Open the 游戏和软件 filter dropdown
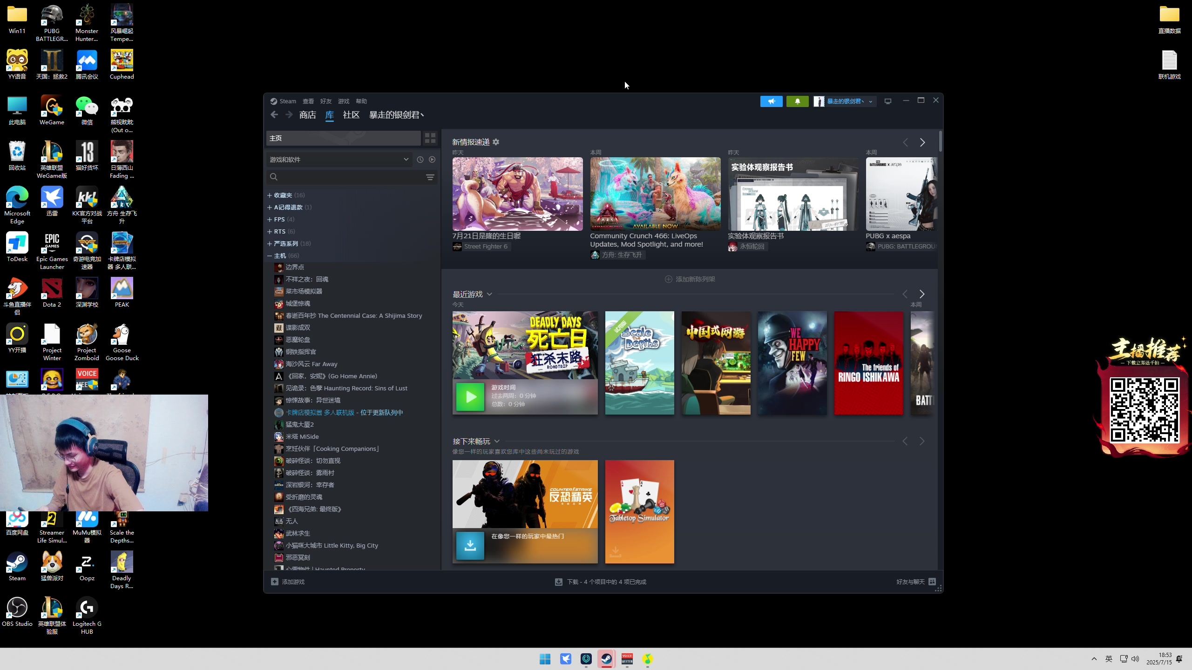 [x=339, y=160]
